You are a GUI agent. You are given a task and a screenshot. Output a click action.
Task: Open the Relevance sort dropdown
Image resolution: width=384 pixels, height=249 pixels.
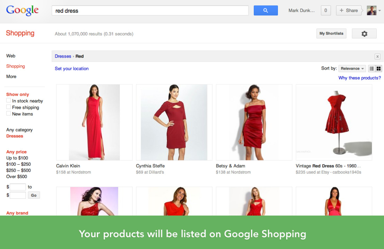tap(352, 68)
